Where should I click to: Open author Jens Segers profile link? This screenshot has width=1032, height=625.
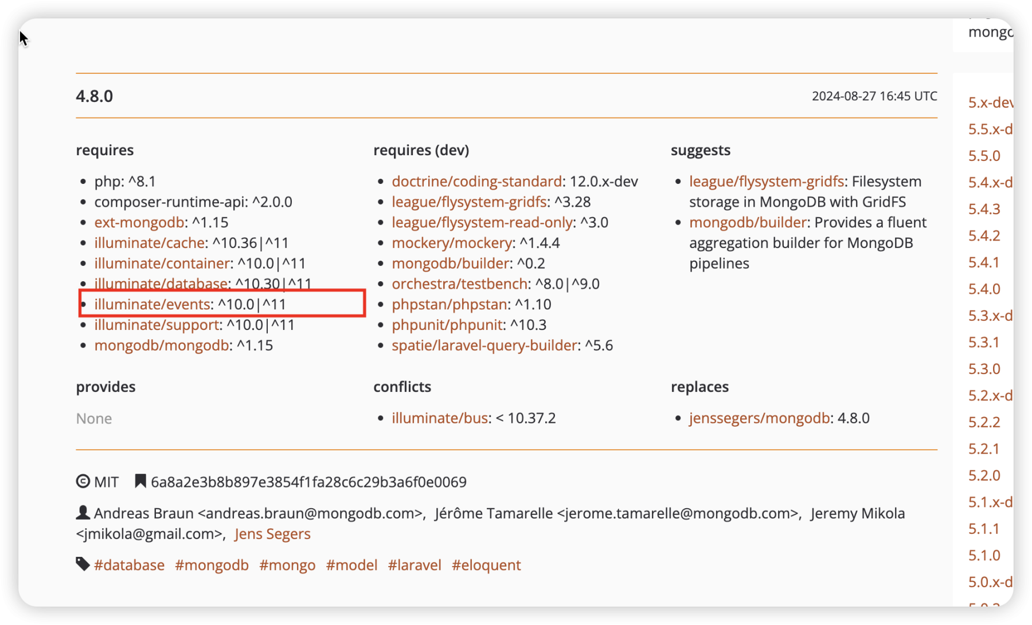click(272, 534)
